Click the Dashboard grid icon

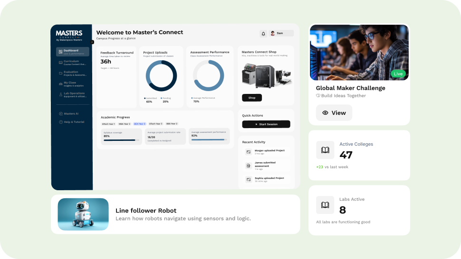pyautogui.click(x=60, y=52)
